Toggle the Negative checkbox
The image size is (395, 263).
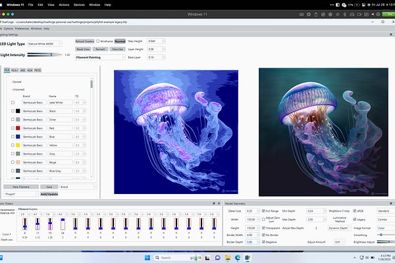[265, 242]
